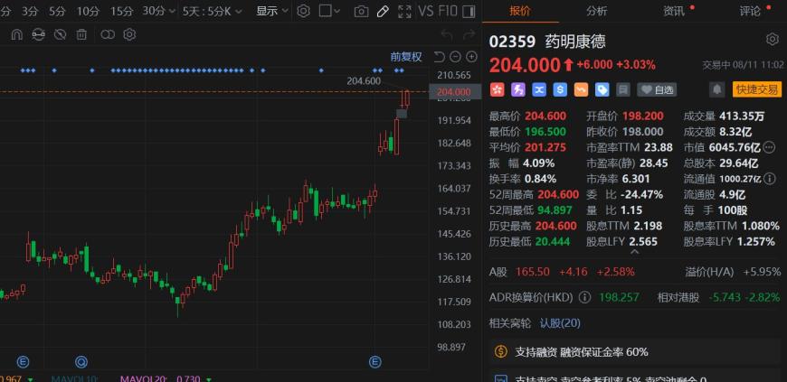Open the VS stock comparison tool

click(426, 11)
